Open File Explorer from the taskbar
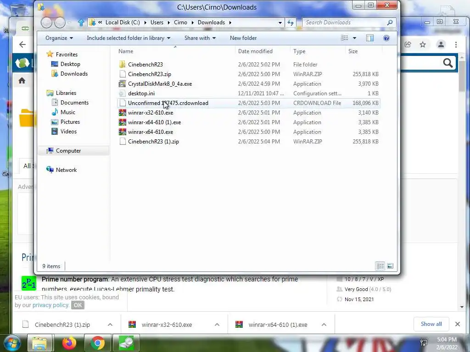470x352 pixels. point(39,343)
